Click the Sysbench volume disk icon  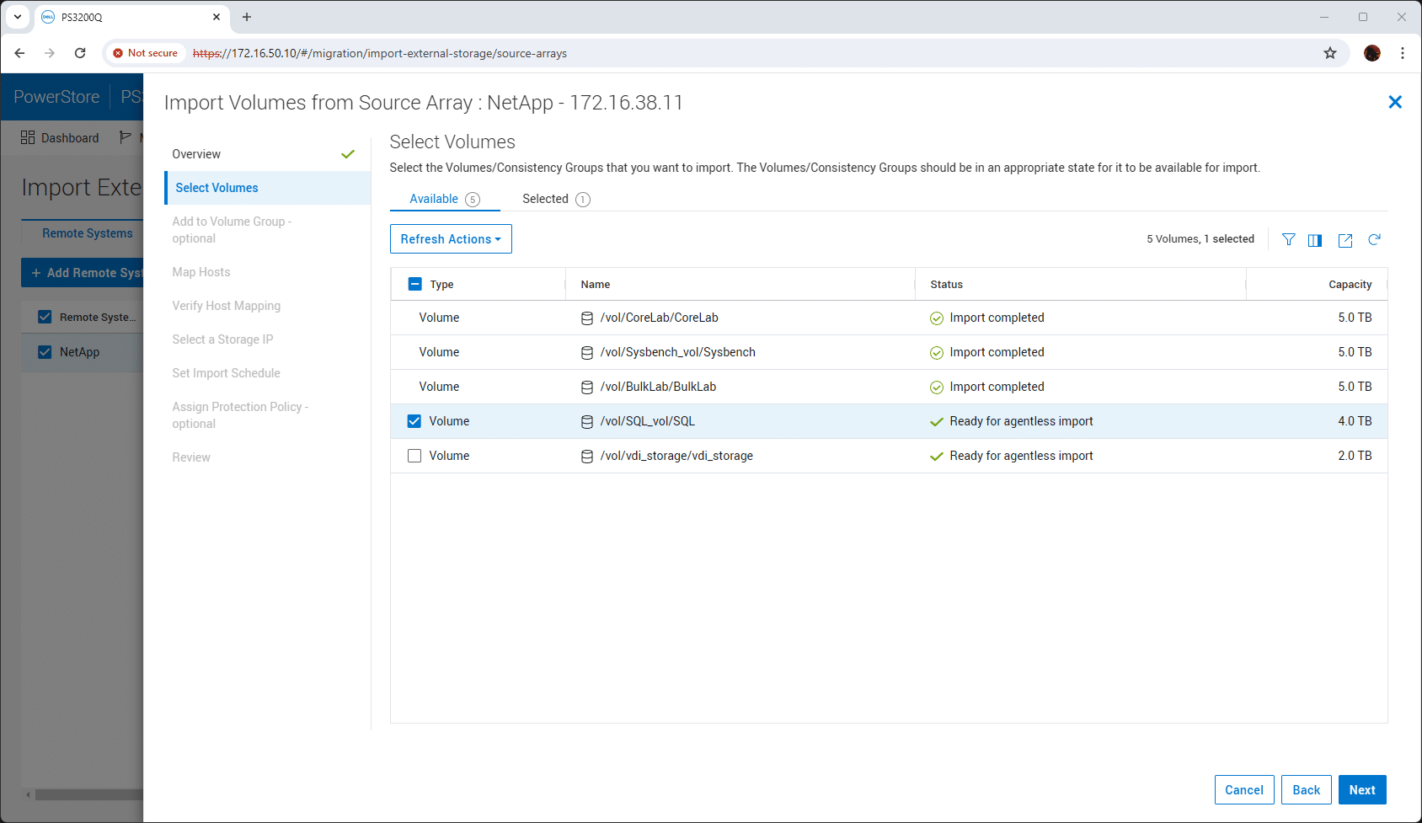587,353
